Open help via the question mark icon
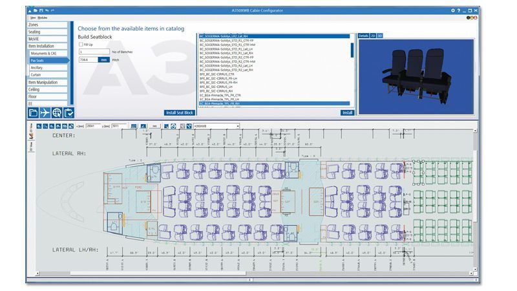517x291 pixels. click(459, 11)
